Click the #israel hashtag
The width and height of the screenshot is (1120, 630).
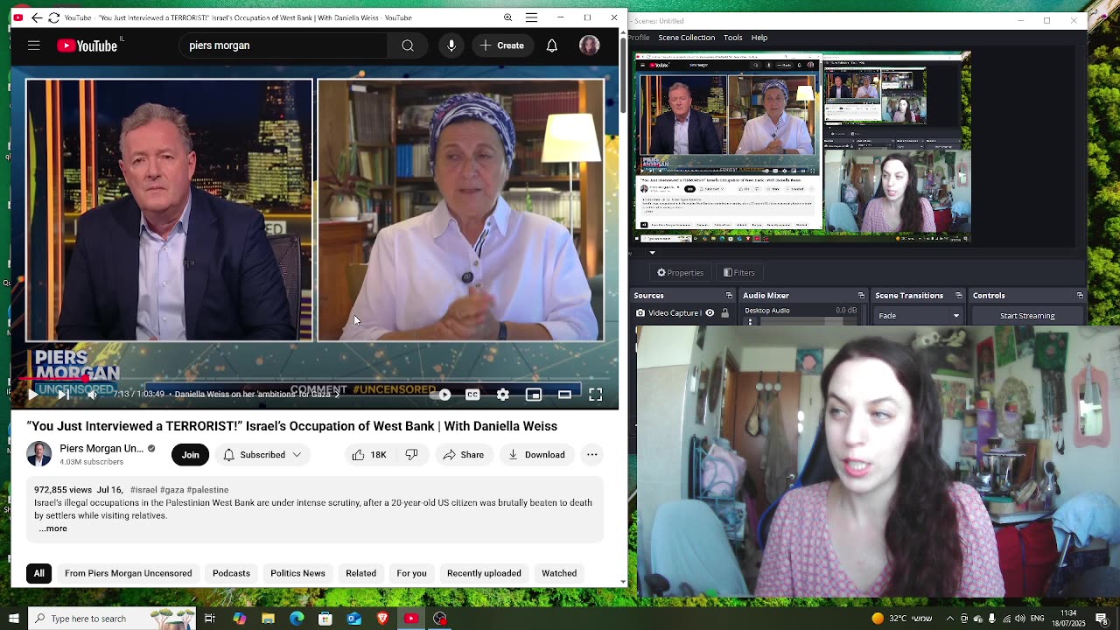pyautogui.click(x=143, y=490)
